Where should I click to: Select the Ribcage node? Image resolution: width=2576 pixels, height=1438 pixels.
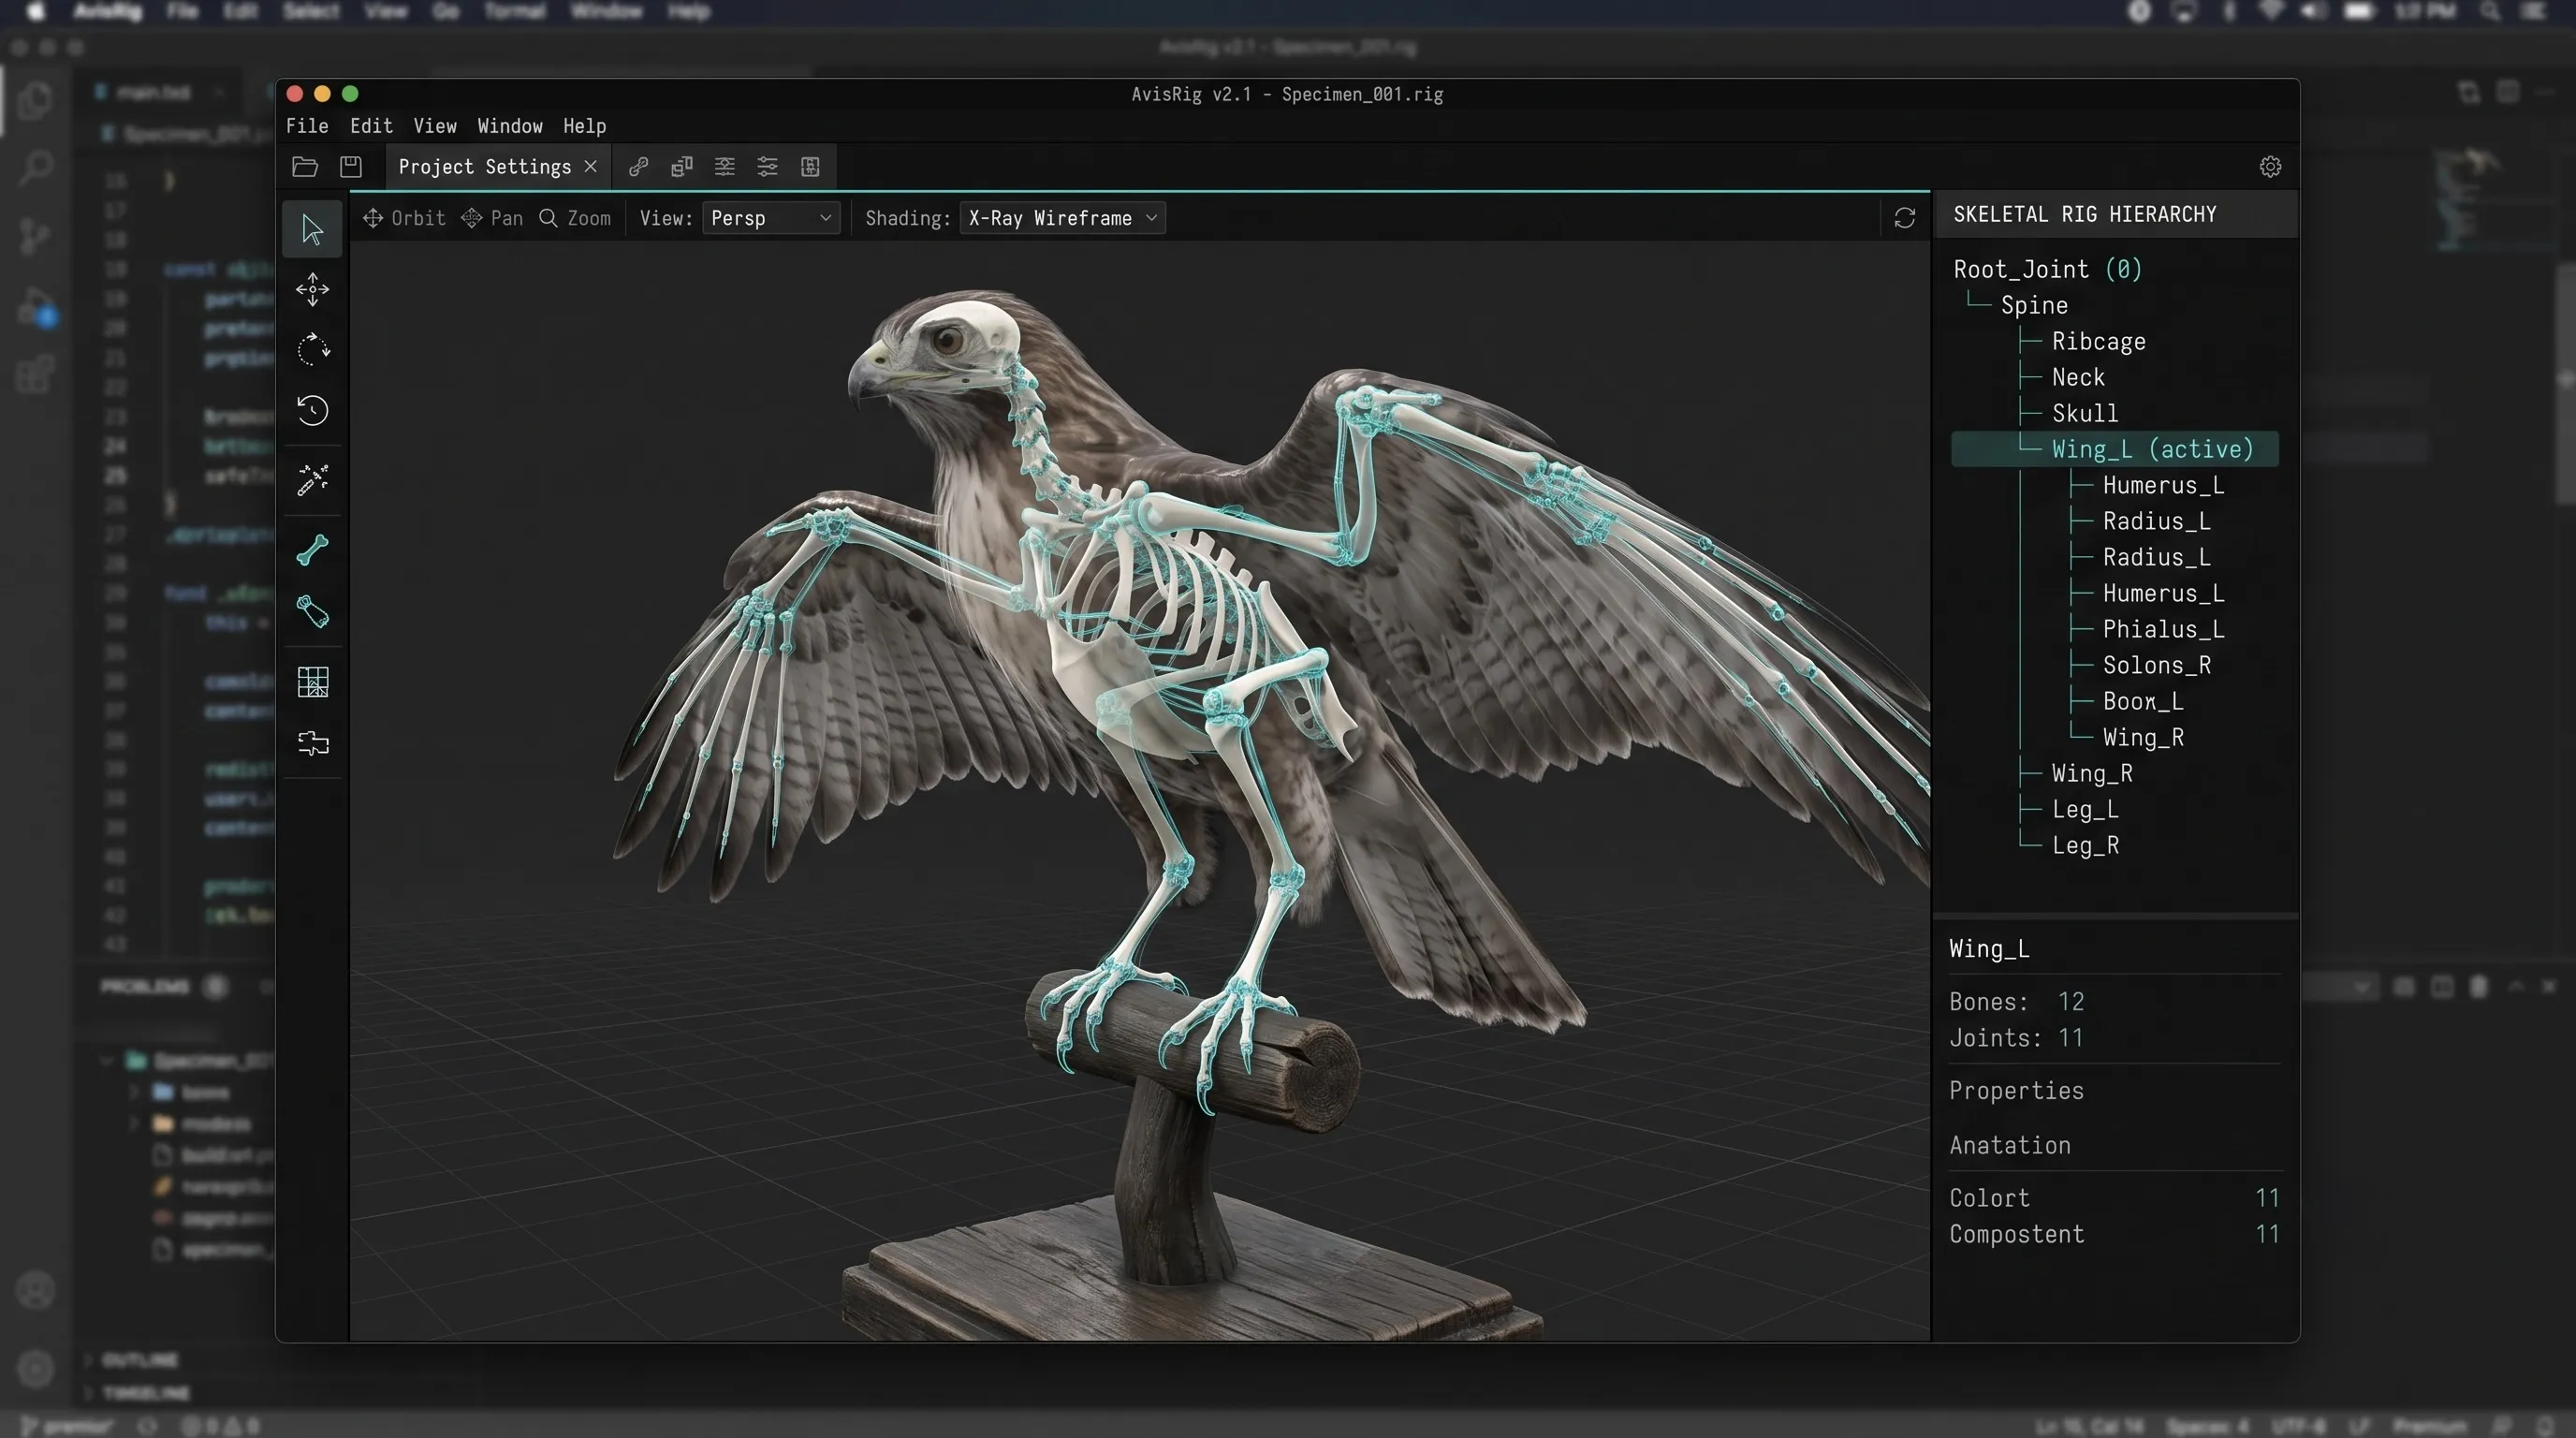2099,341
